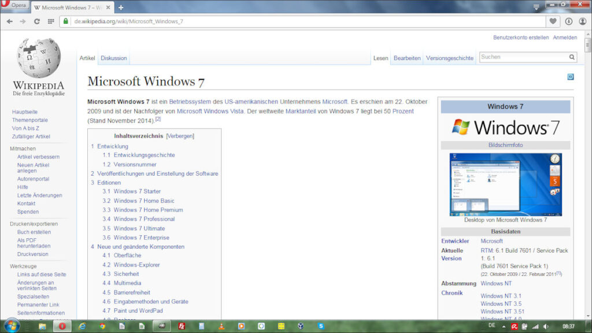Jump to 4.7 Paint und WordPad

(x=132, y=310)
